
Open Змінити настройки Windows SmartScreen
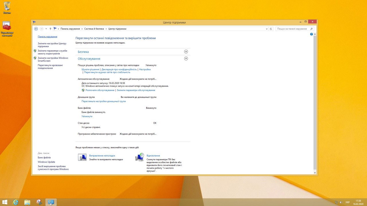pos(53,59)
